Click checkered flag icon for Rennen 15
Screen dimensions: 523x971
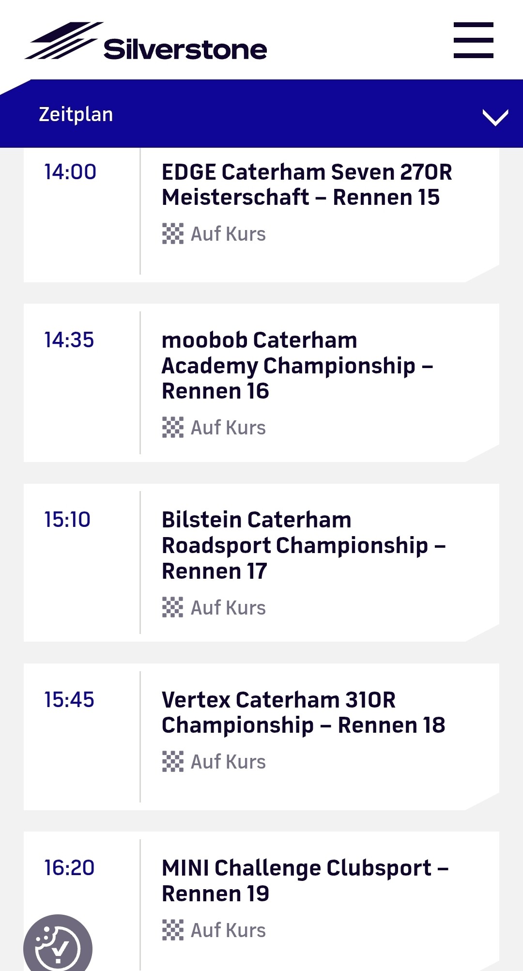tap(172, 234)
